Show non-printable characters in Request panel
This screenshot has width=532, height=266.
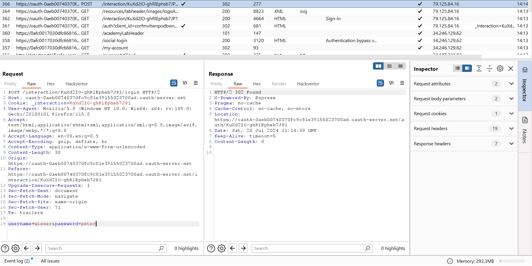[x=185, y=83]
